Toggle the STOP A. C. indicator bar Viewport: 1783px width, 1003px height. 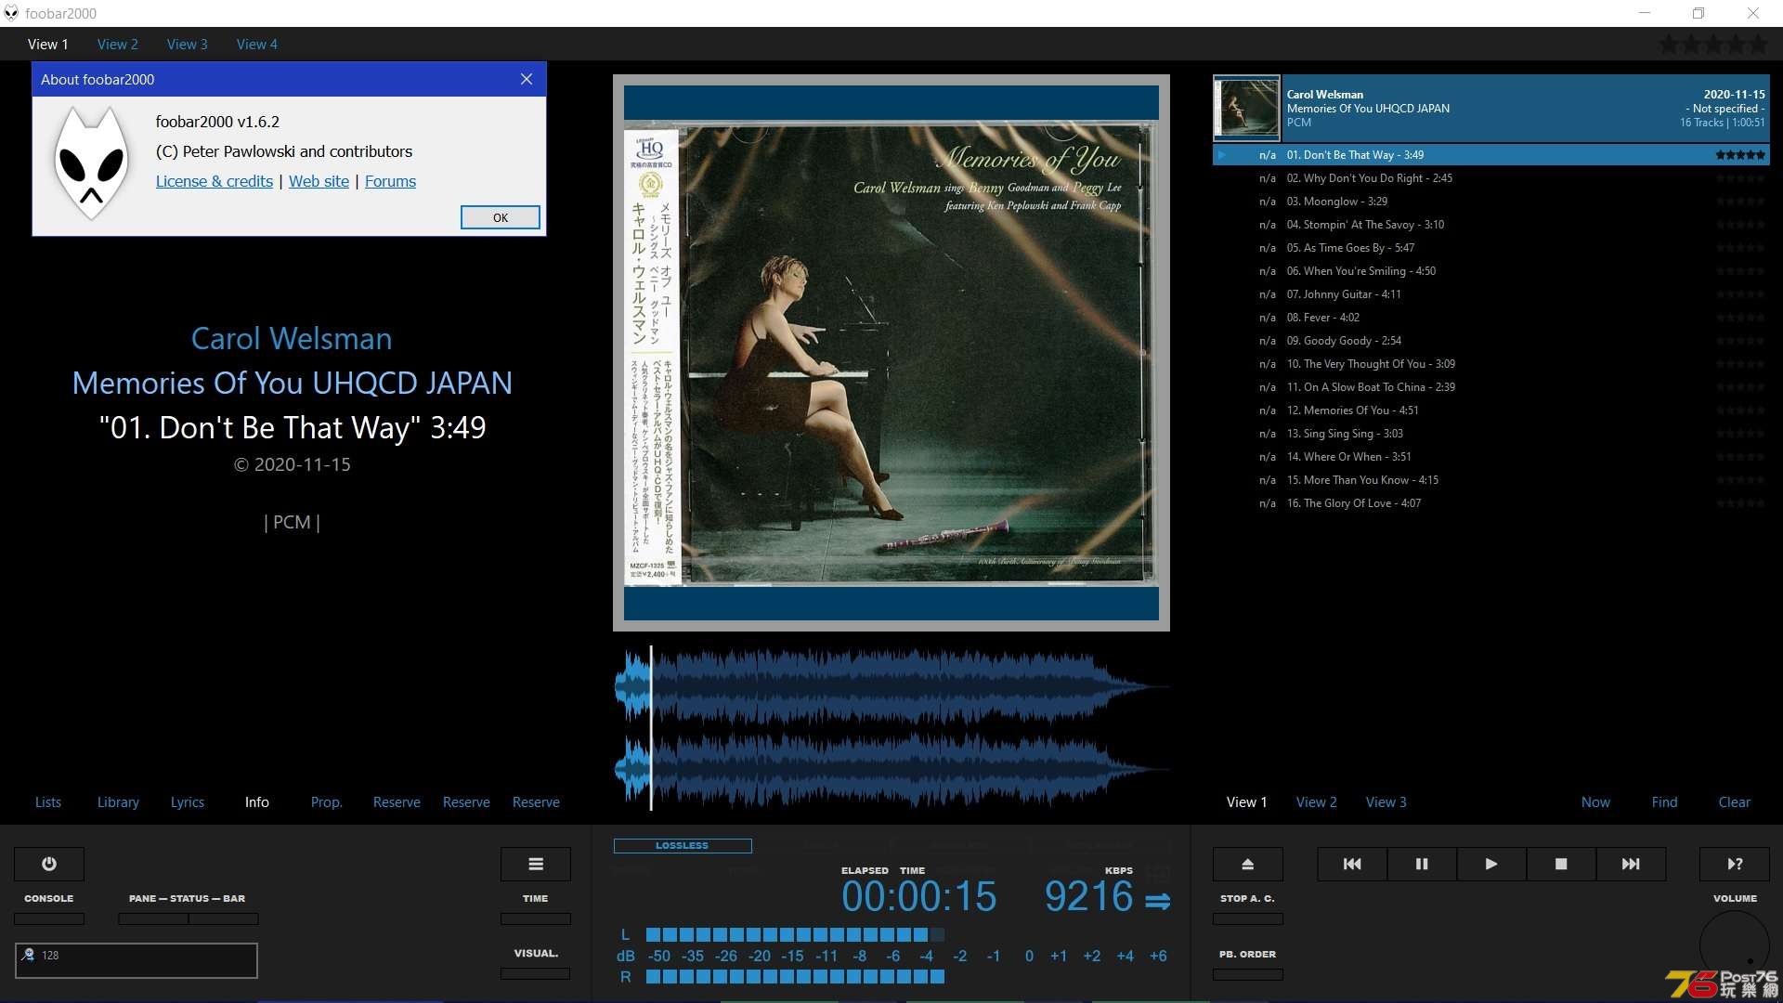[x=1248, y=918]
